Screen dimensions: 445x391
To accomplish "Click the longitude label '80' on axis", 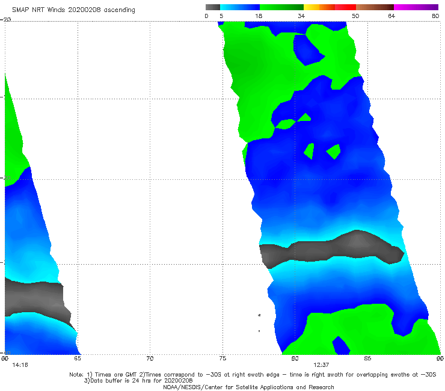I will coord(295,359).
